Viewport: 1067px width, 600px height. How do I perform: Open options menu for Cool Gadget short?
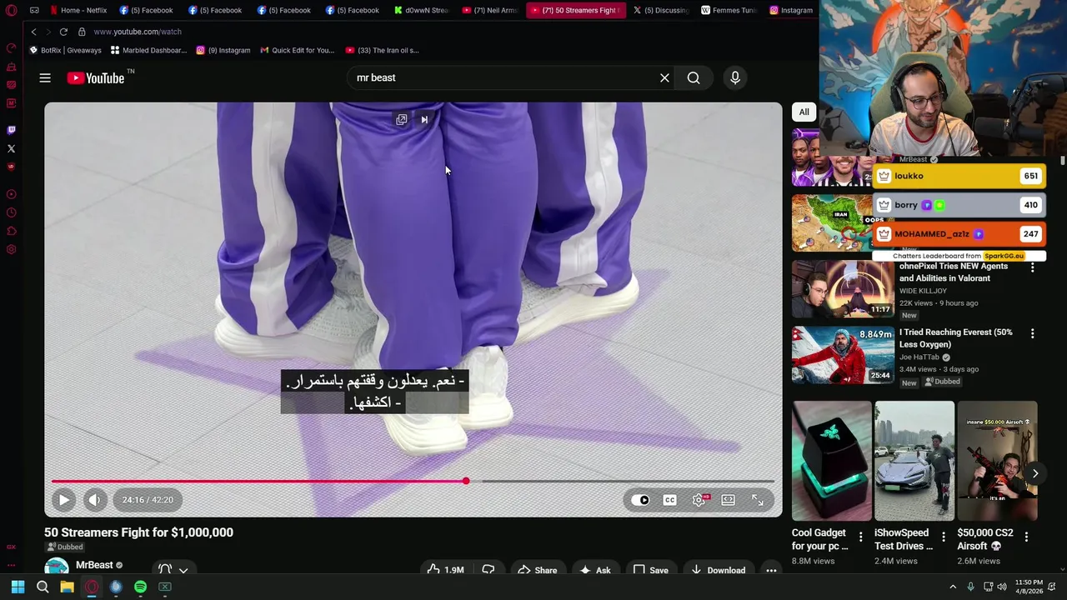pos(861,537)
